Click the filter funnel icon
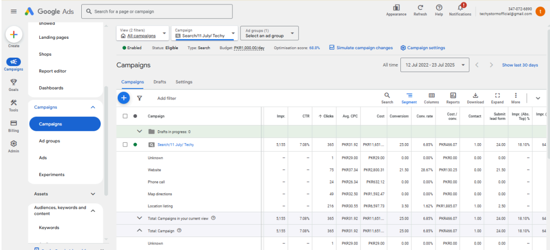Screen dimensions: 550x250 (139, 98)
